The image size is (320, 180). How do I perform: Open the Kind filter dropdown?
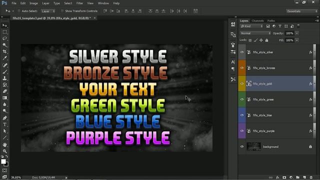click(x=251, y=26)
